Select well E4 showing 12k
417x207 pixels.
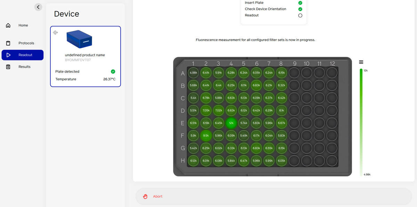(x=231, y=123)
